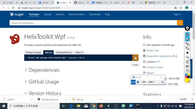Viewport: 195px width, 109px height.
Task: Open the Statistics nav item
Action: coord(60,14)
